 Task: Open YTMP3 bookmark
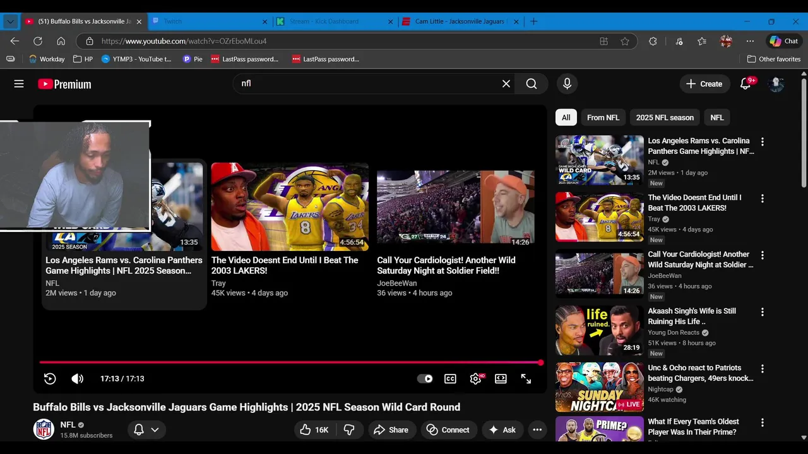pyautogui.click(x=136, y=59)
